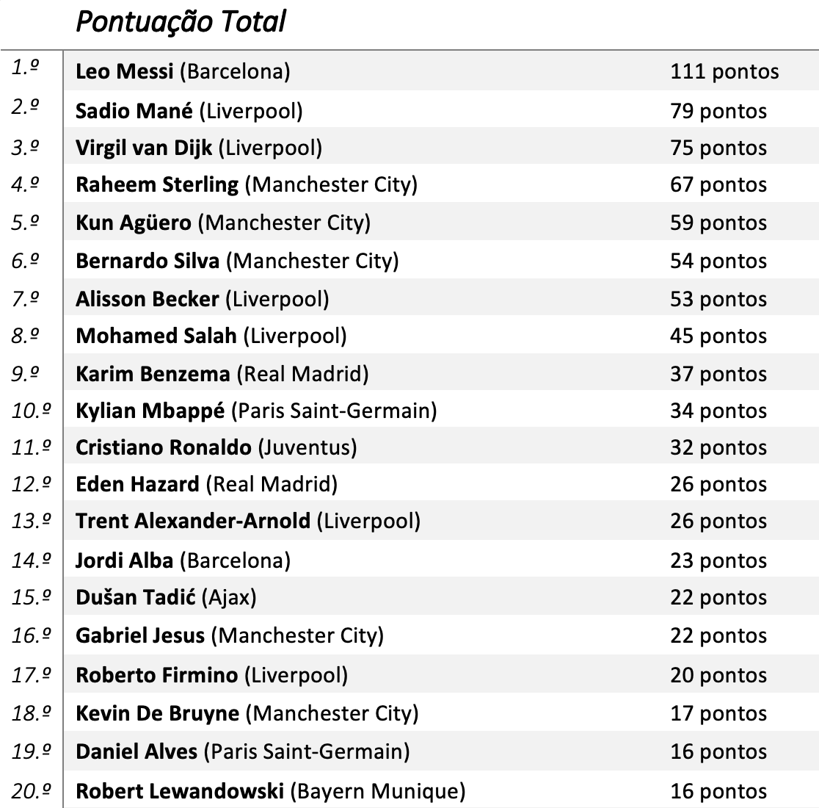Viewport: 819px width, 808px height.
Task: Click the 75 pontos score cell
Action: coord(718,148)
